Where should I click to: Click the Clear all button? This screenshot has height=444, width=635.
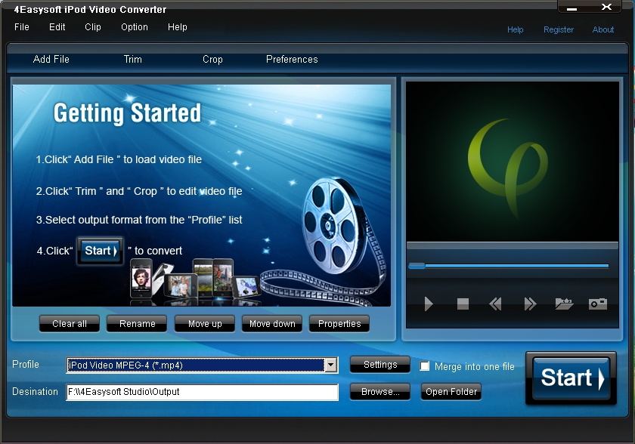(70, 323)
